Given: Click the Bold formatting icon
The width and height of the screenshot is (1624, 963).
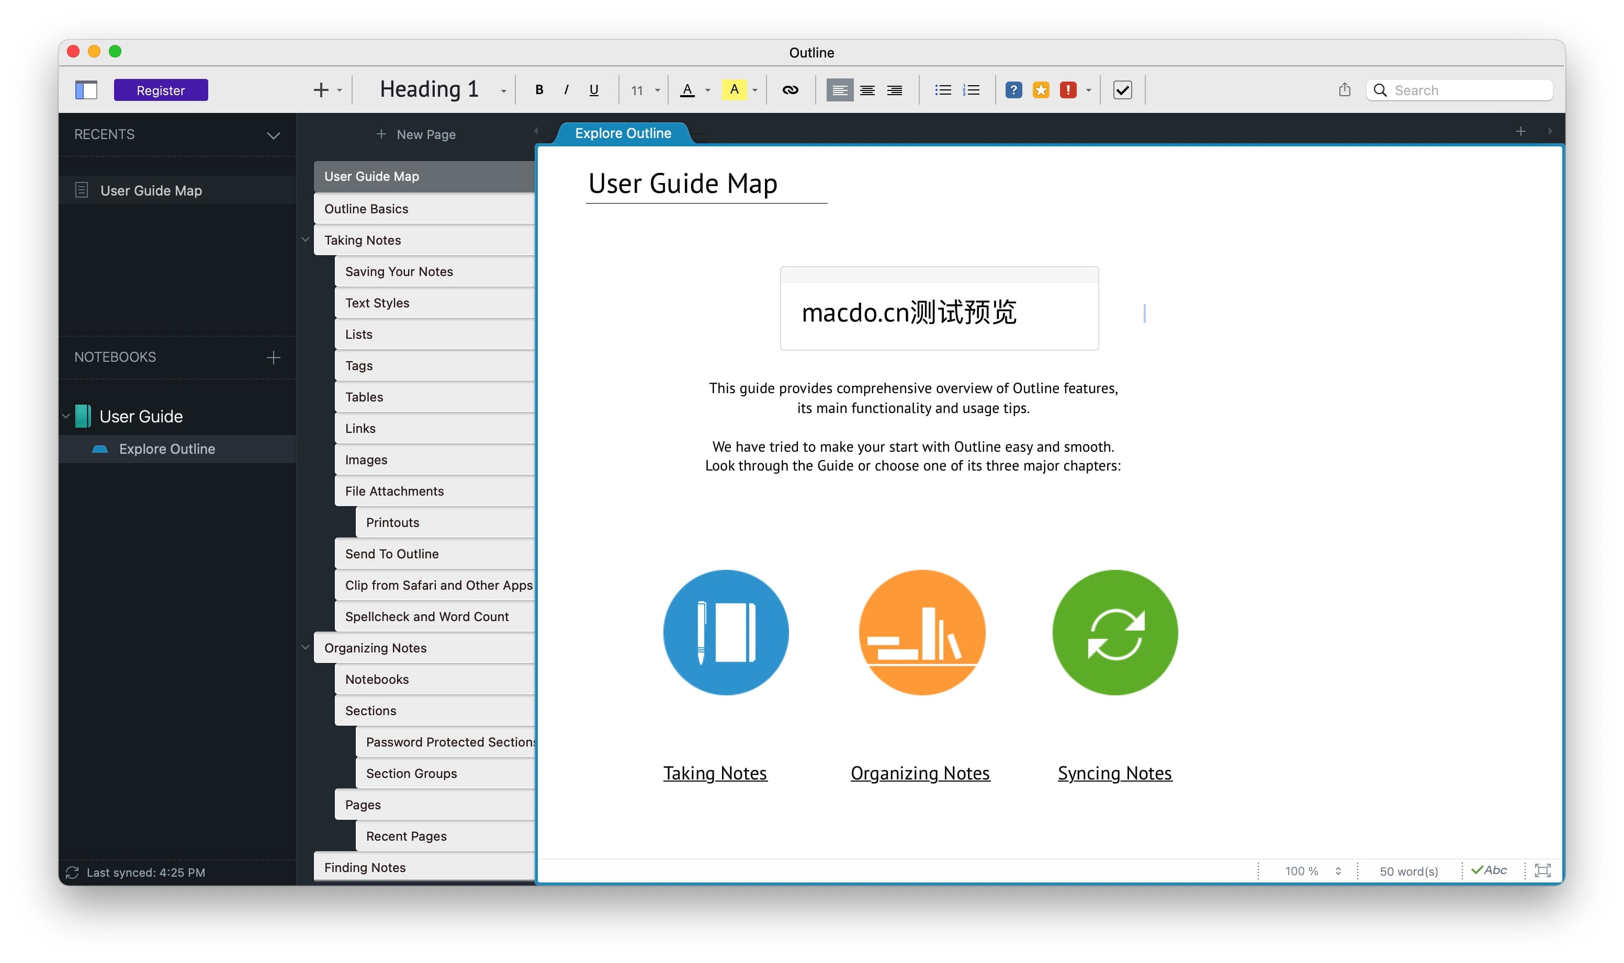Looking at the screenshot, I should tap(539, 89).
